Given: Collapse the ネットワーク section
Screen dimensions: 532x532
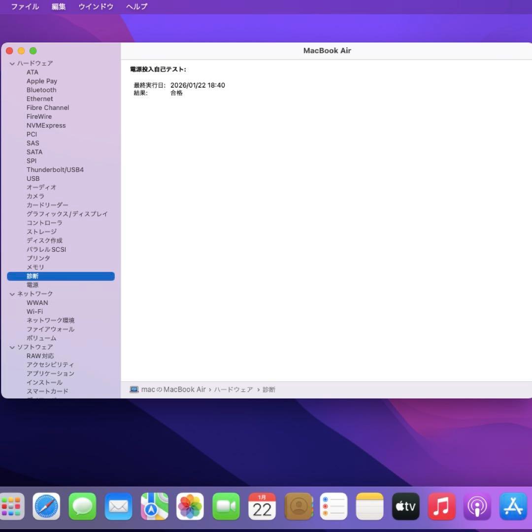Looking at the screenshot, I should [11, 294].
